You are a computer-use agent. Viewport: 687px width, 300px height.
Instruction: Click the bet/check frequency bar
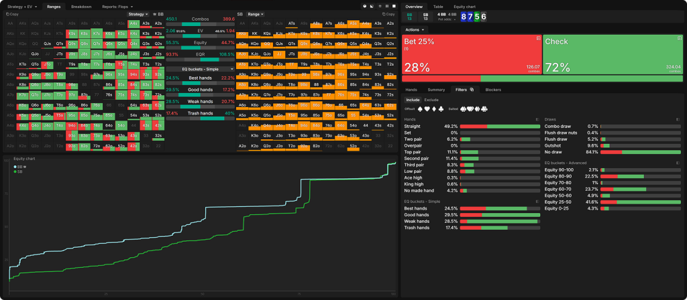pyautogui.click(x=541, y=78)
